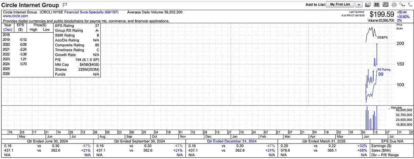Flag the Circle Internet Group stock
The image size is (414, 159).
pos(65,5)
